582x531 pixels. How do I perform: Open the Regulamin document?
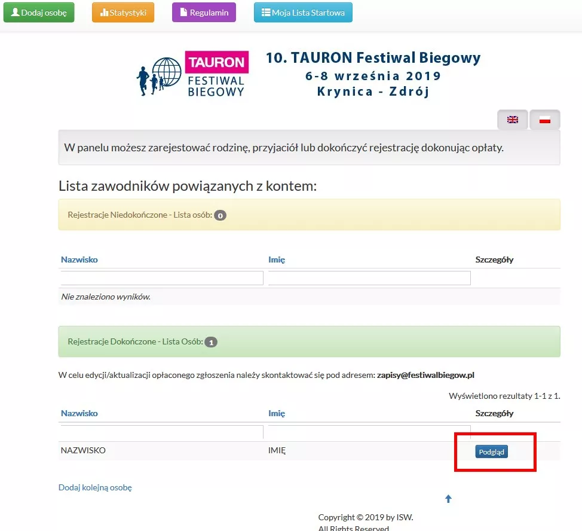coord(204,13)
